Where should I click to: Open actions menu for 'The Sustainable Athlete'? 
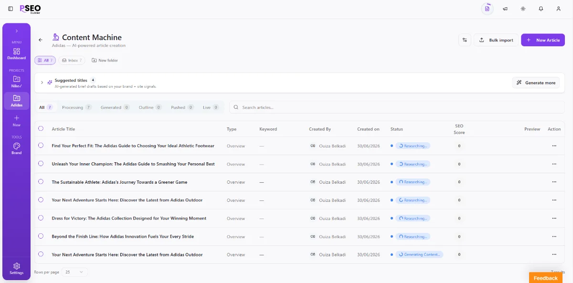554,182
